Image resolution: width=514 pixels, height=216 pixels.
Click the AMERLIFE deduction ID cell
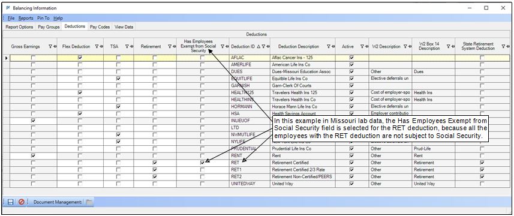point(250,65)
